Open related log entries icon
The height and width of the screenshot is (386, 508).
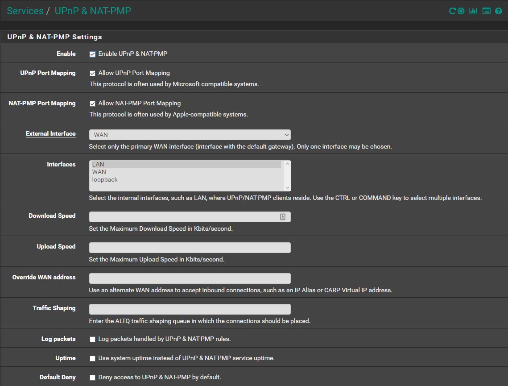click(487, 11)
